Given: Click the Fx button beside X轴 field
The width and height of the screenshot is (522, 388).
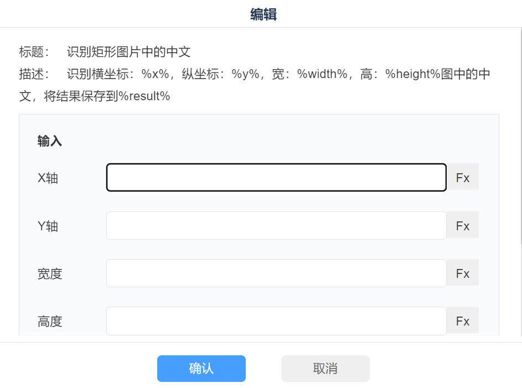Looking at the screenshot, I should 463,178.
